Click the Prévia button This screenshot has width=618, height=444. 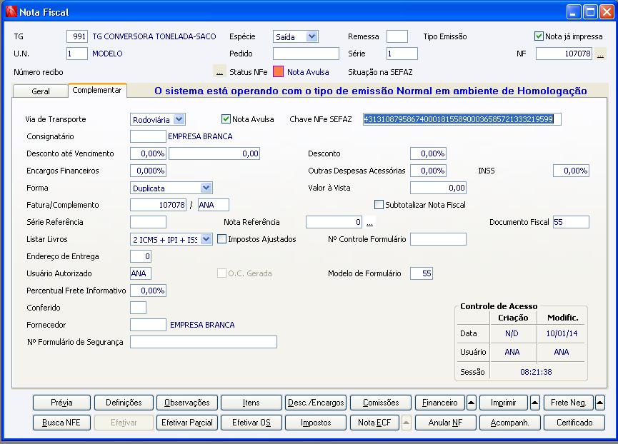pyautogui.click(x=62, y=403)
